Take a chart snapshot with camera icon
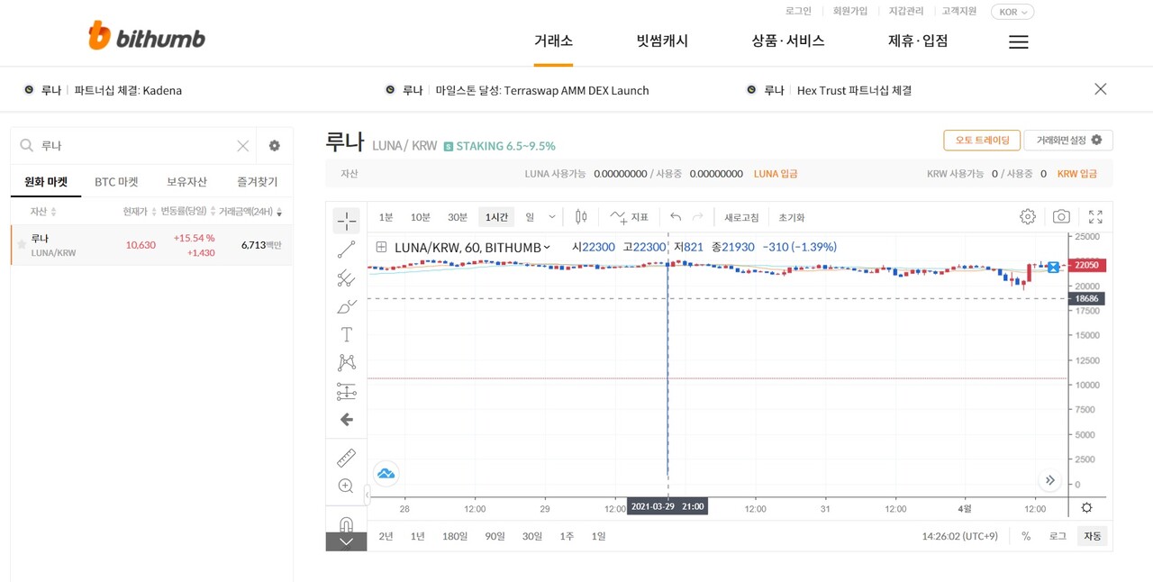1153x582 pixels. 1061,217
